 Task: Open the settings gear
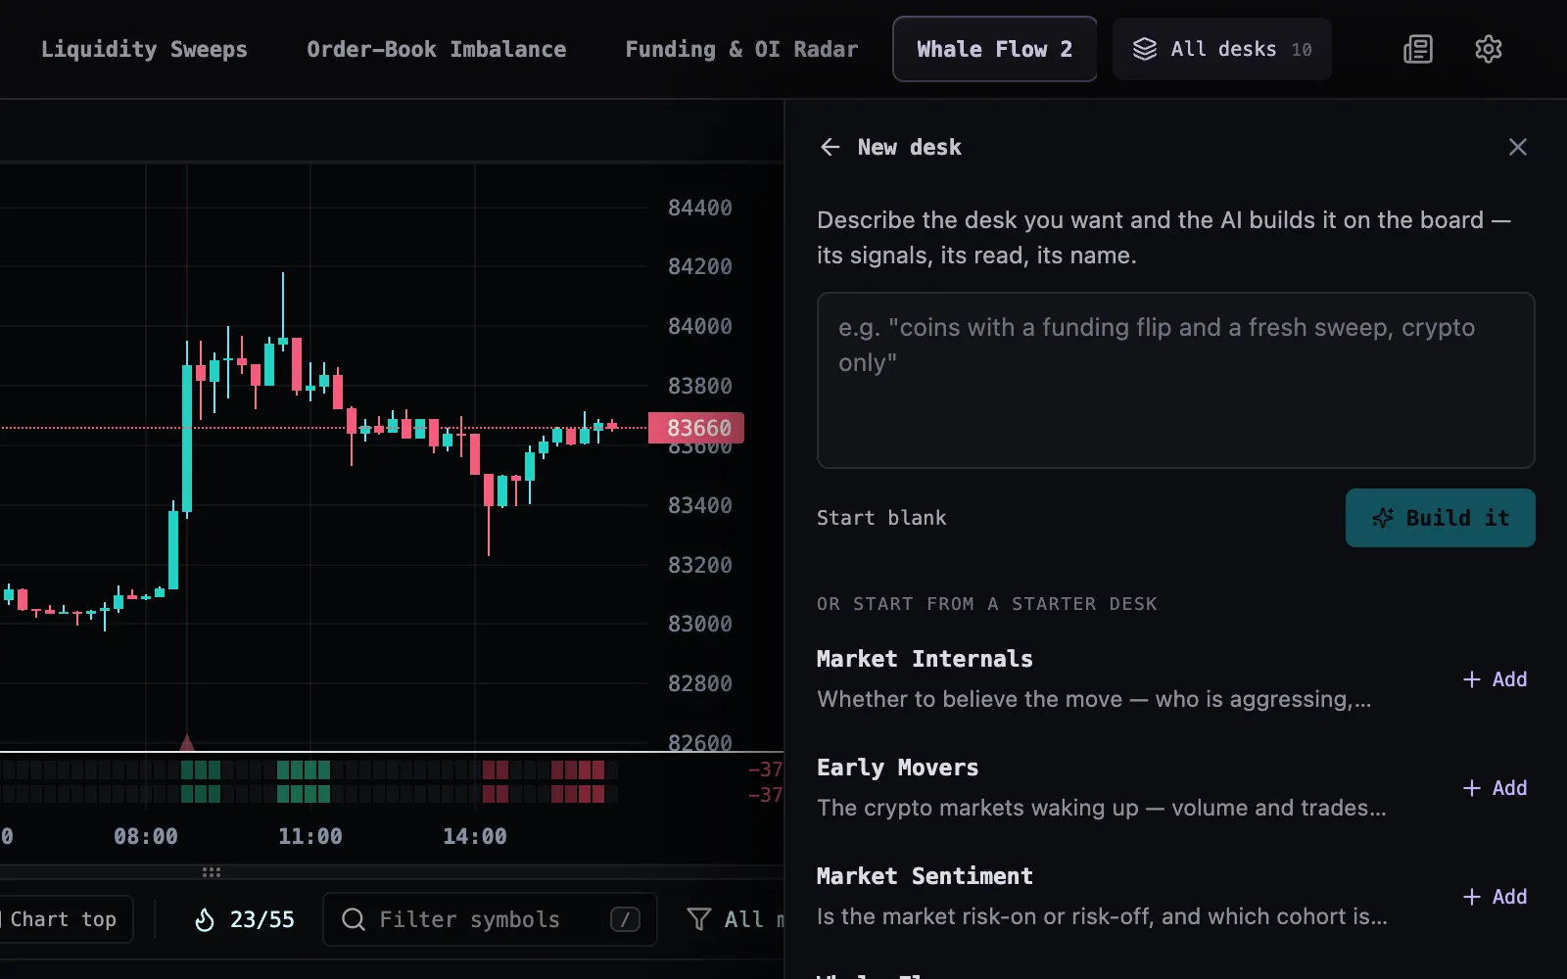(1489, 49)
